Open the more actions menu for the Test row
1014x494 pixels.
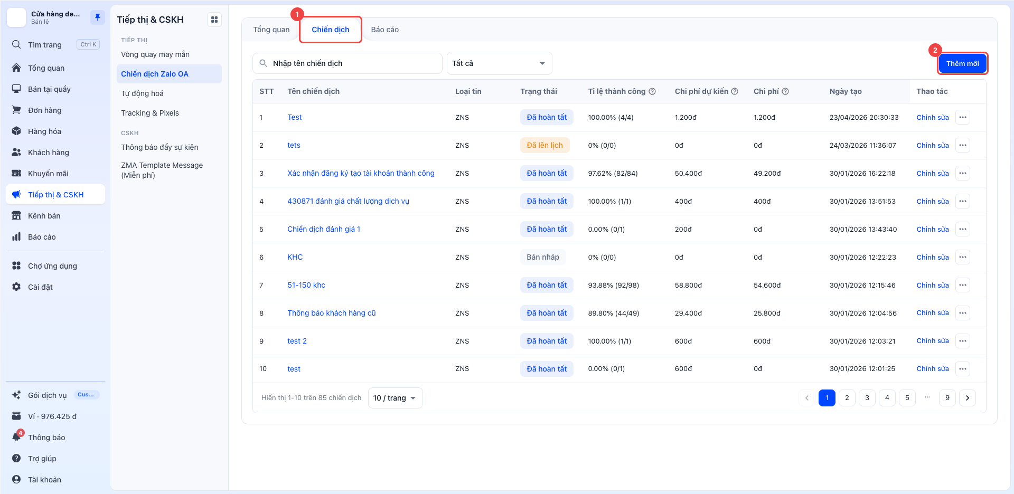pos(963,117)
